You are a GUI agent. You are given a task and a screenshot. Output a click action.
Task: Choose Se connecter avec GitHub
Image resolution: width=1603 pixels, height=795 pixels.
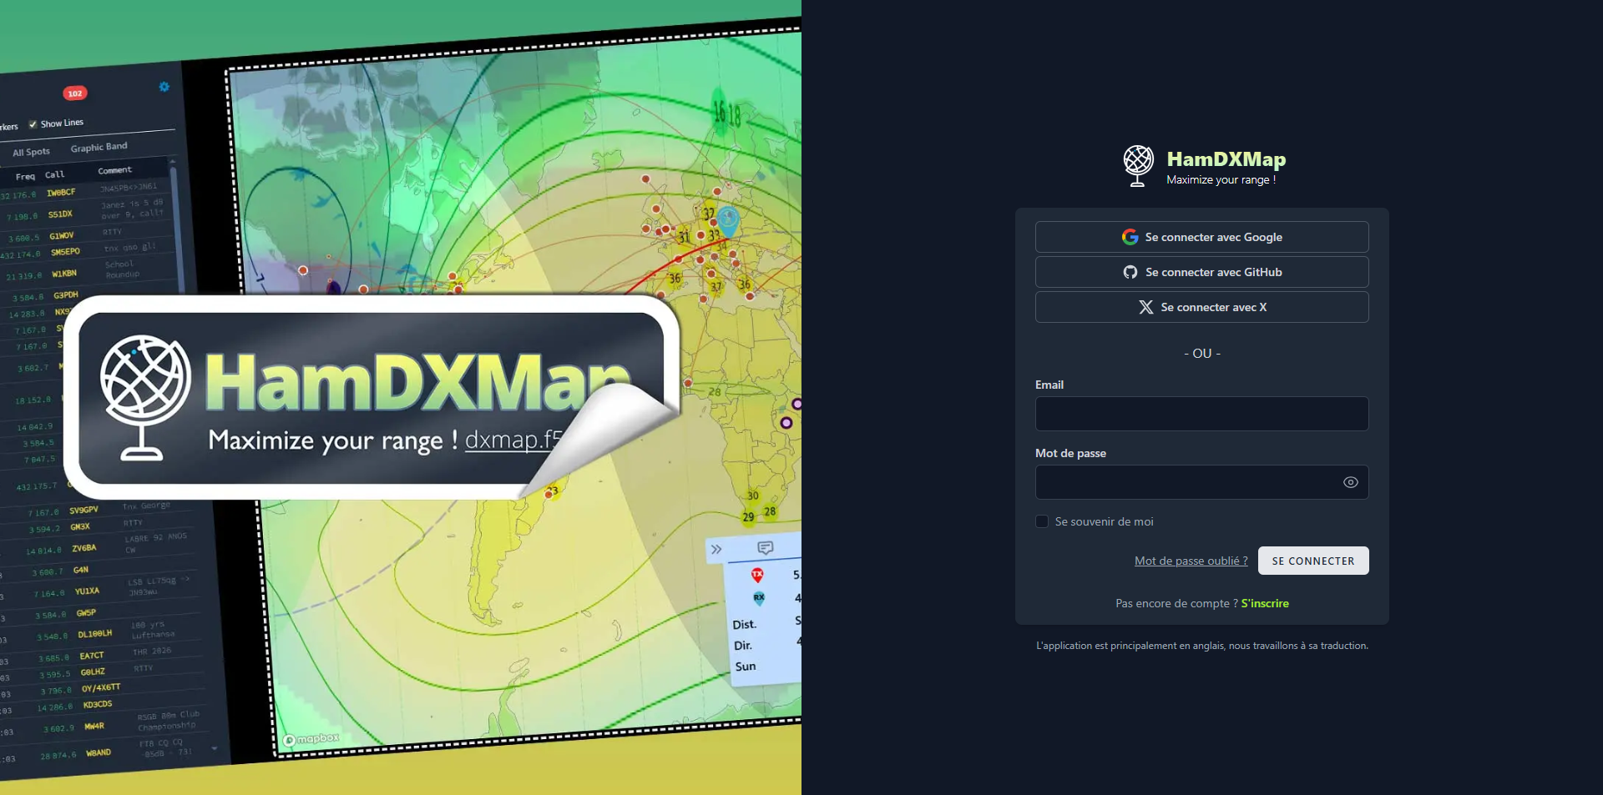(1202, 272)
